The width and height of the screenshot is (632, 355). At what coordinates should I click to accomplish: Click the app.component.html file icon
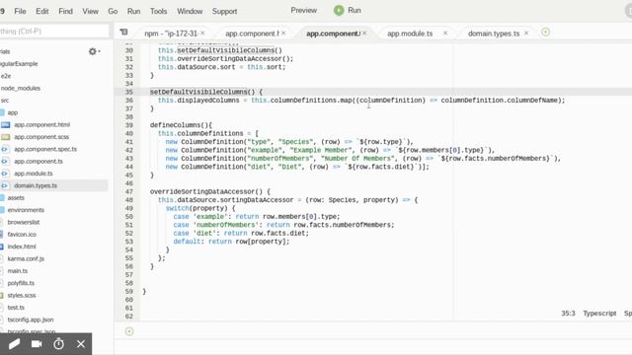[6, 125]
